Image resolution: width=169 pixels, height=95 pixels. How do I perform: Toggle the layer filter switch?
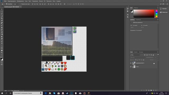point(158,55)
